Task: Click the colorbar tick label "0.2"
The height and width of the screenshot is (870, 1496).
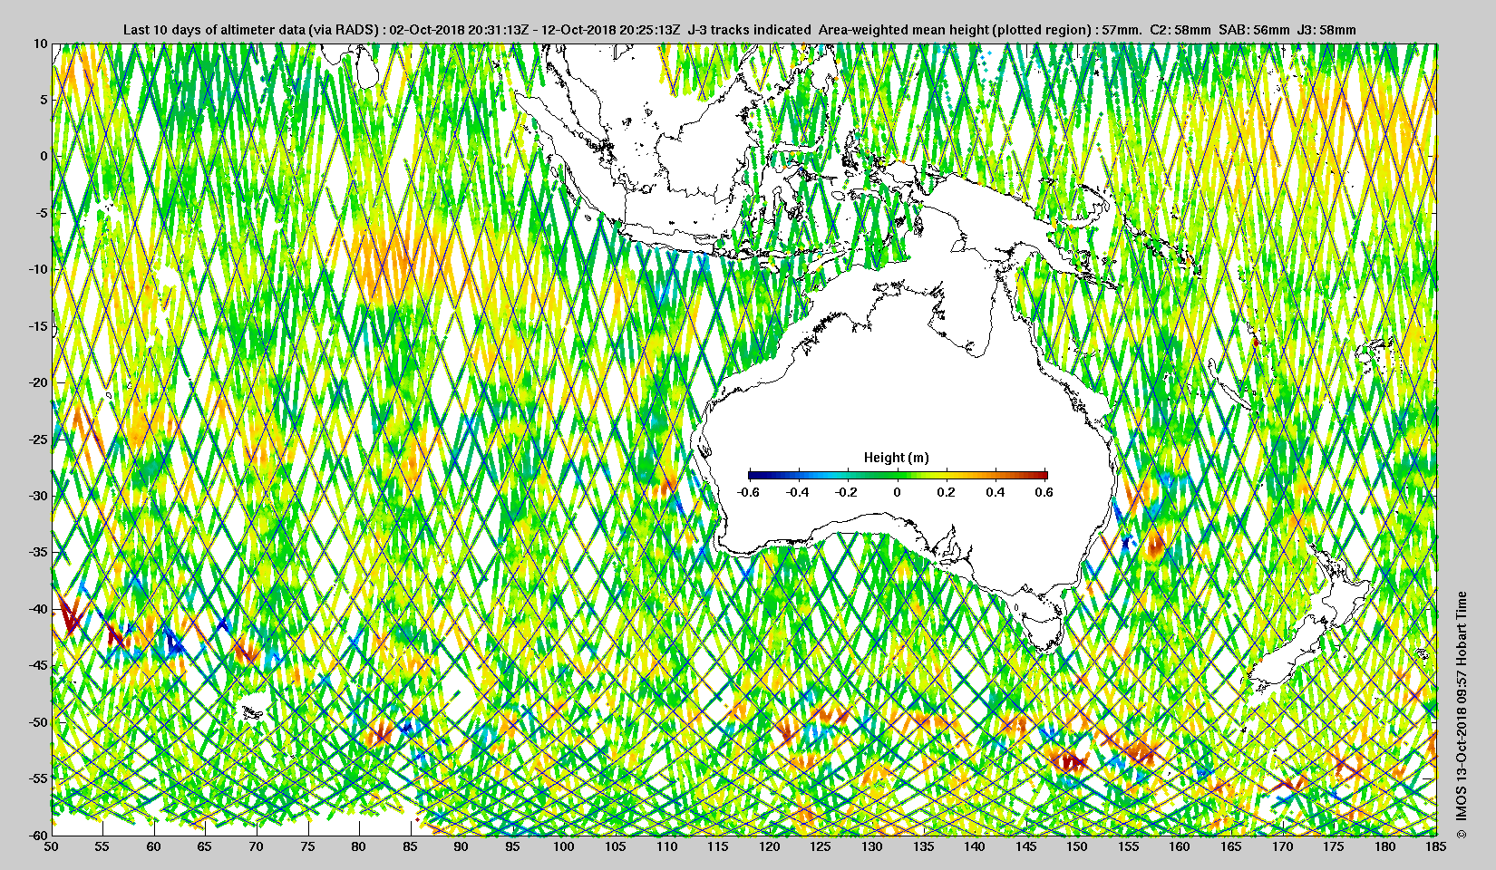Action: click(x=946, y=492)
